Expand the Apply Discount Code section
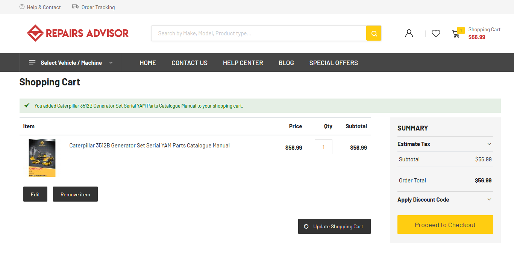 pyautogui.click(x=489, y=199)
